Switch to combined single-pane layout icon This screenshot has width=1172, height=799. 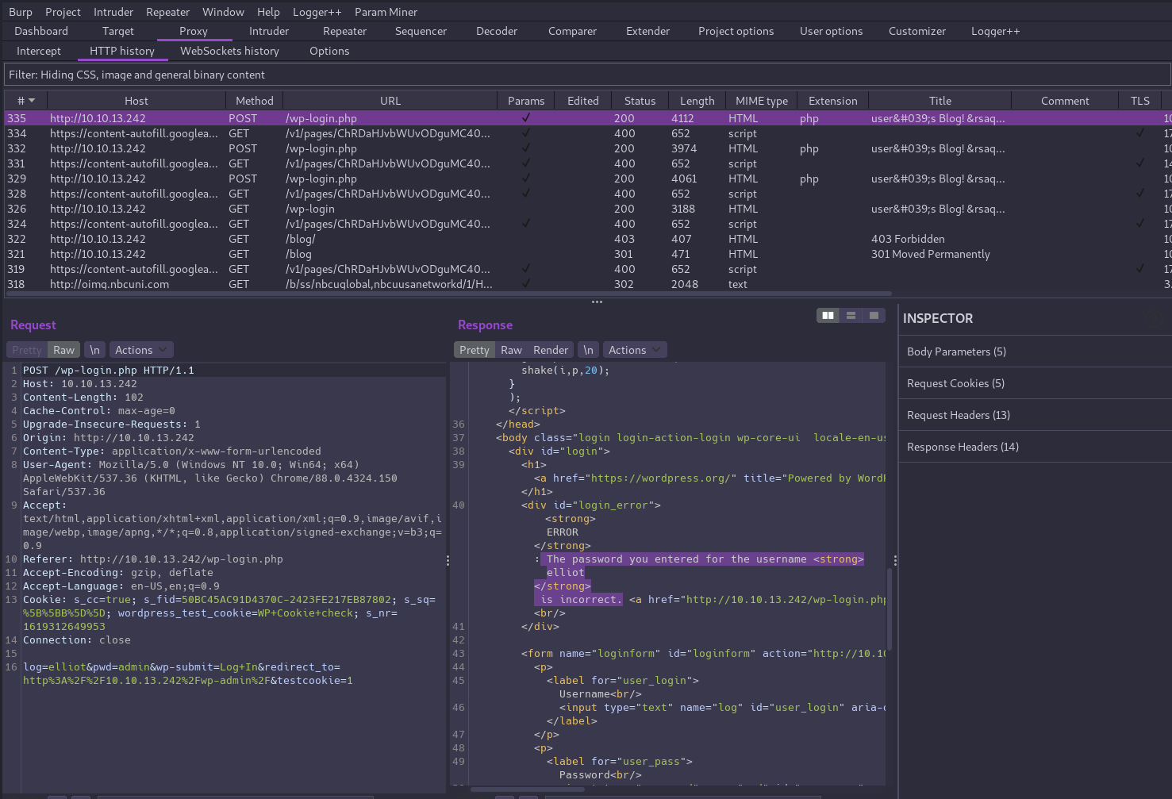(x=874, y=316)
